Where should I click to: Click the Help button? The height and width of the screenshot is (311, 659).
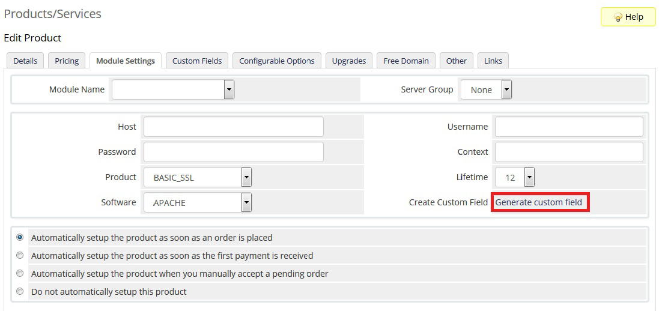click(x=628, y=17)
